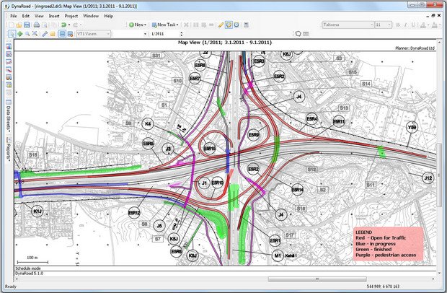Open the green New dropdown
This screenshot has height=293, width=447.
click(x=138, y=25)
